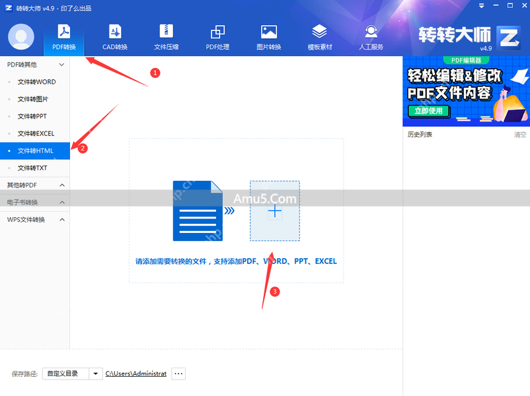Select the 文件转PPT option

[x=30, y=116]
